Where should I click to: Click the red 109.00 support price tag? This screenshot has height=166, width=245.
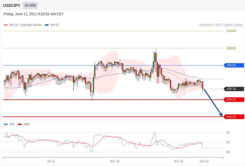click(x=234, y=117)
